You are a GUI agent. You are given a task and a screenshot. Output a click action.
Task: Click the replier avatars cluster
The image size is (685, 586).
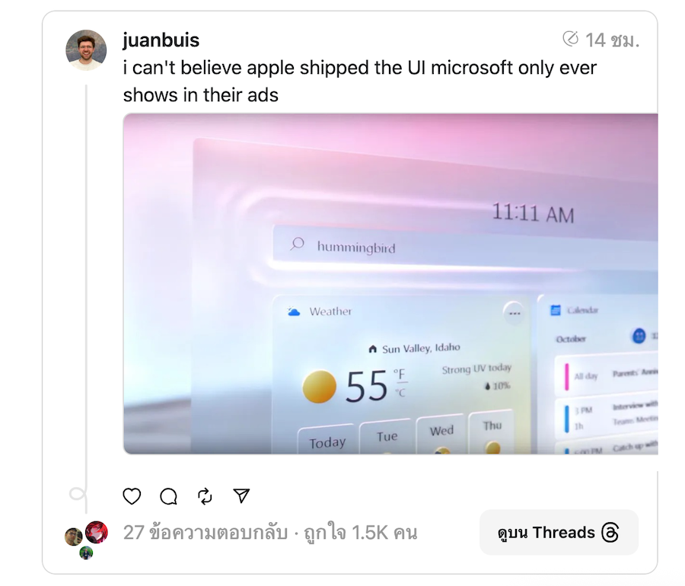click(x=86, y=540)
